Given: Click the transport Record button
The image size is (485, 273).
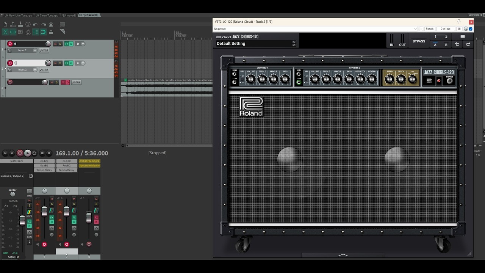Looking at the screenshot, I should pos(20,153).
